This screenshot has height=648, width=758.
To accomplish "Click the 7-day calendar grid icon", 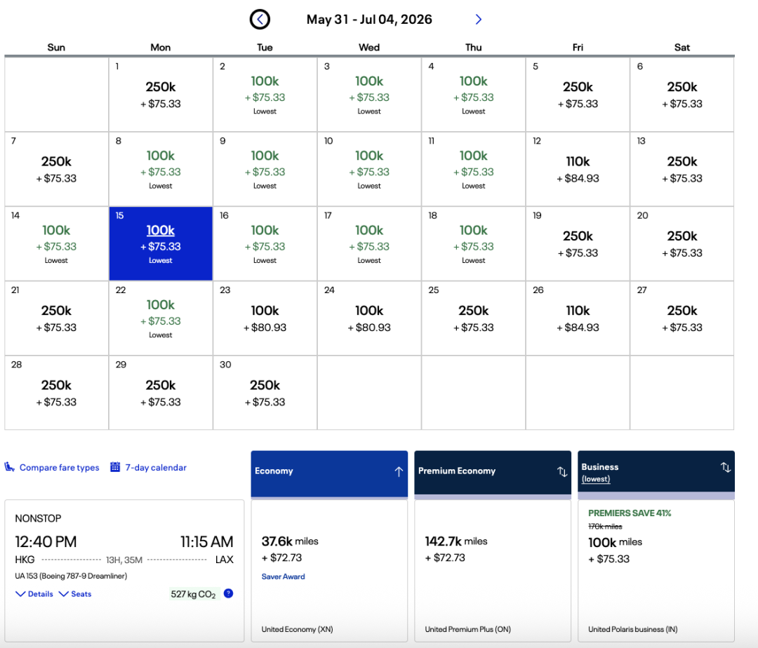I will coord(116,467).
